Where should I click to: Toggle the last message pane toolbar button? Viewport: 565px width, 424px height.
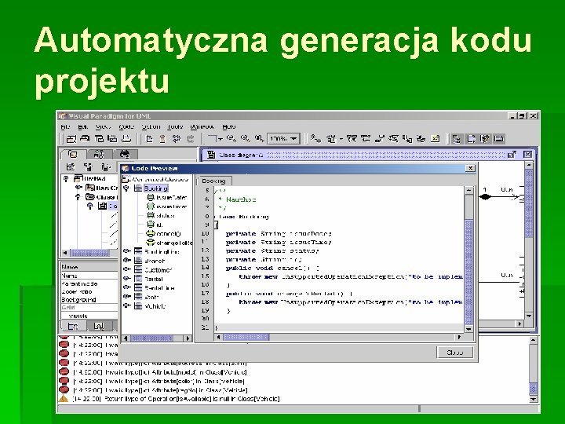(x=499, y=139)
